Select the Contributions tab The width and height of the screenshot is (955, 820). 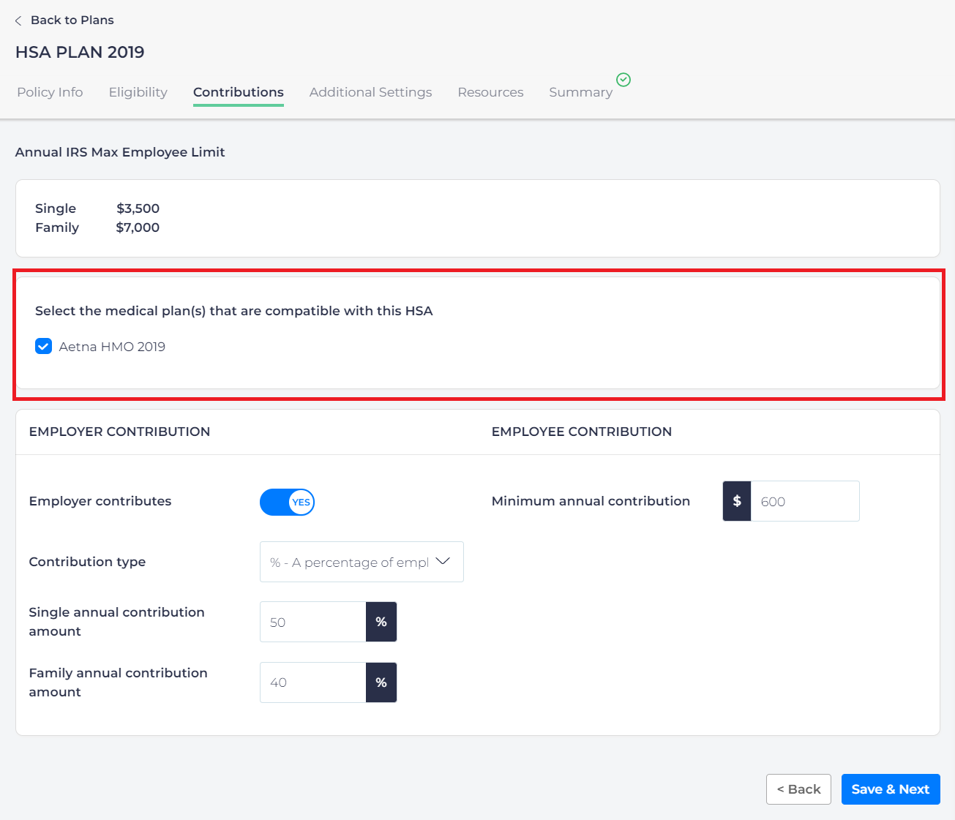(x=238, y=92)
